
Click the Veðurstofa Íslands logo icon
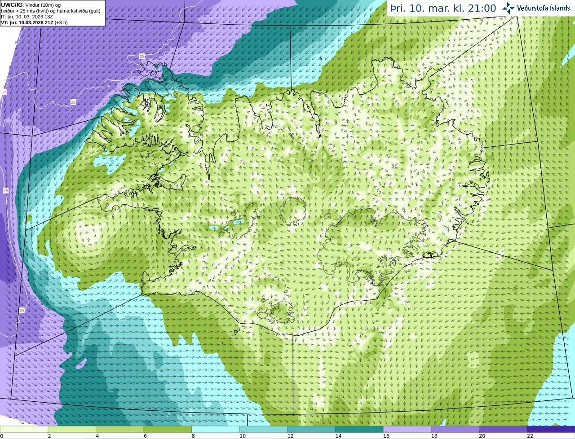pyautogui.click(x=508, y=8)
